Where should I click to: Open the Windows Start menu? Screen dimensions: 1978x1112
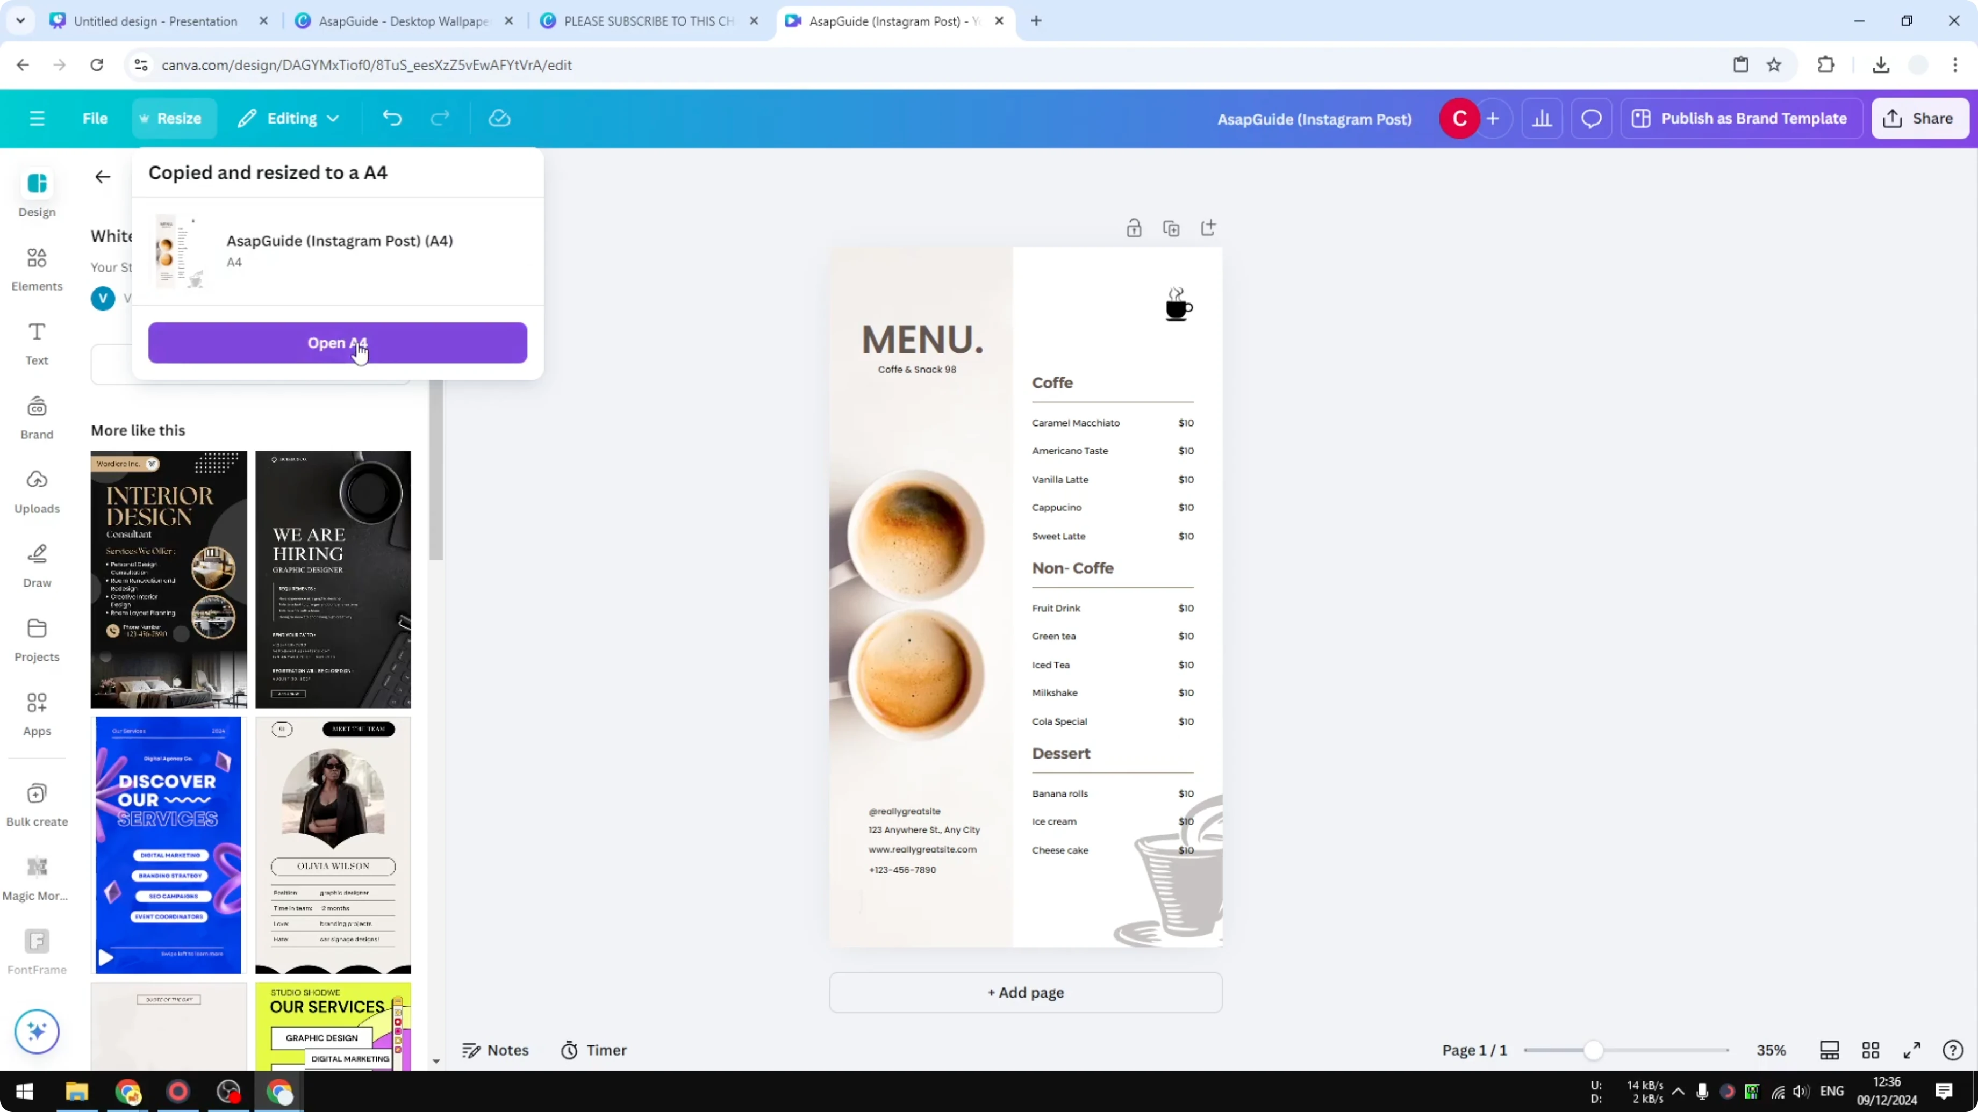[x=25, y=1091]
